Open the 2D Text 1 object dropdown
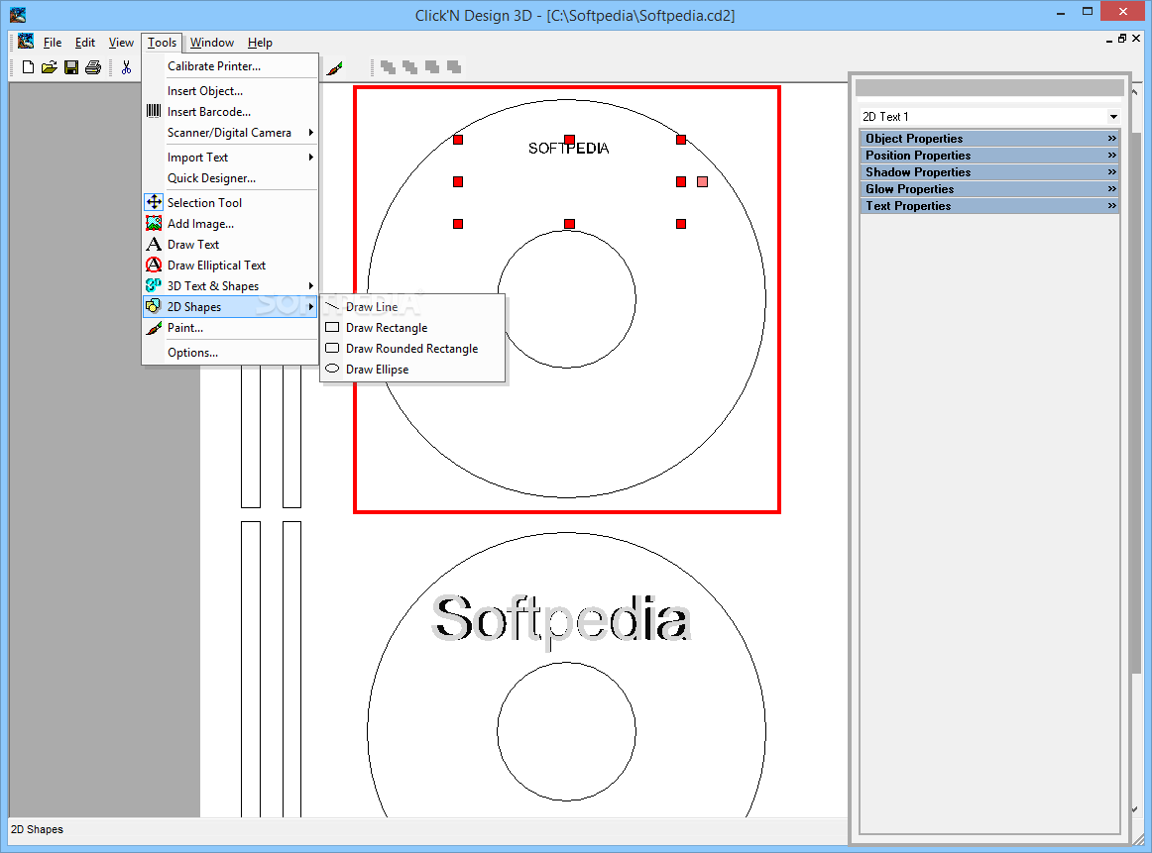This screenshot has width=1152, height=853. point(1113,117)
